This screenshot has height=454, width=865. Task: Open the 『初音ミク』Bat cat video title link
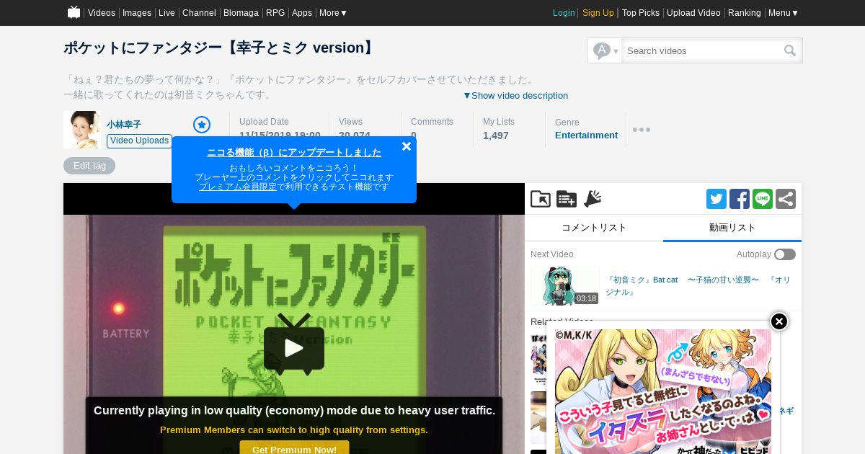[x=698, y=285]
